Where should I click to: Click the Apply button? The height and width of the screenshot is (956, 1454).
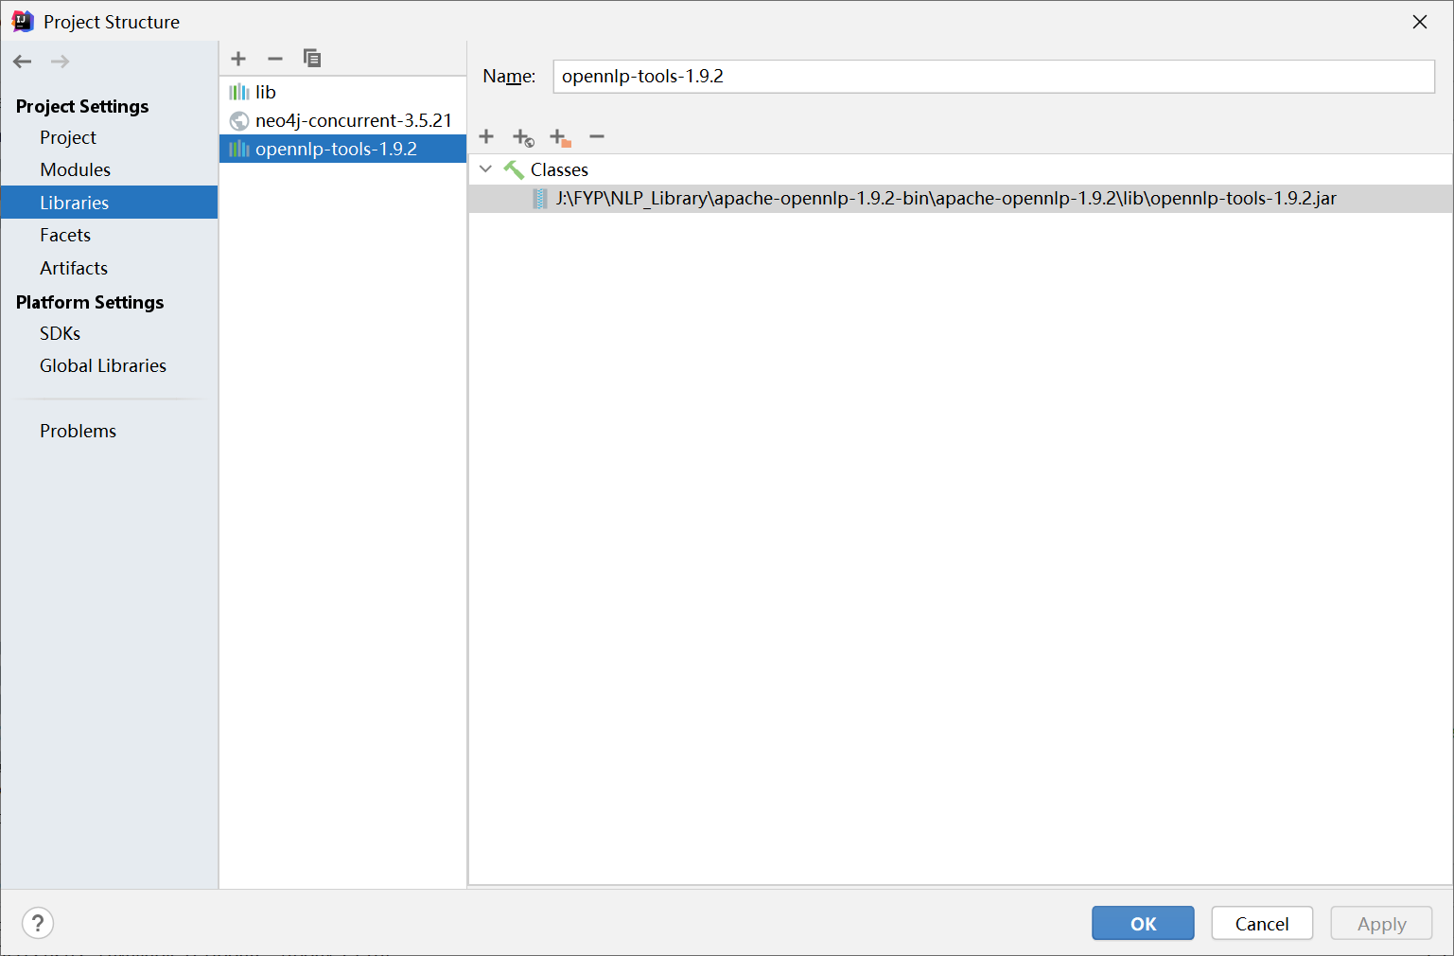point(1381,923)
